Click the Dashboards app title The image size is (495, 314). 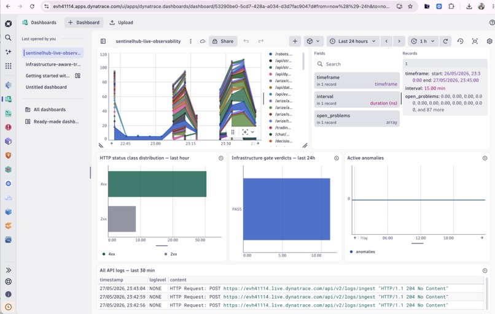point(39,22)
